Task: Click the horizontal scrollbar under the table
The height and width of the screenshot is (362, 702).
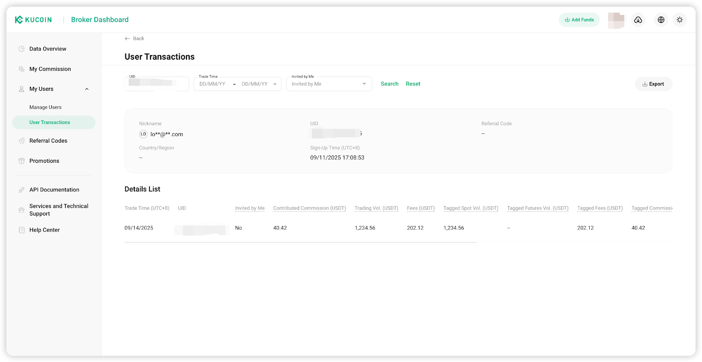Action: [x=301, y=242]
